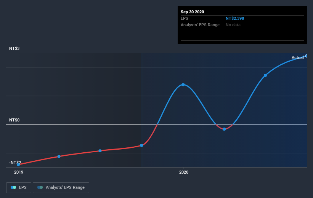Select the third red-line data point

click(x=100, y=151)
